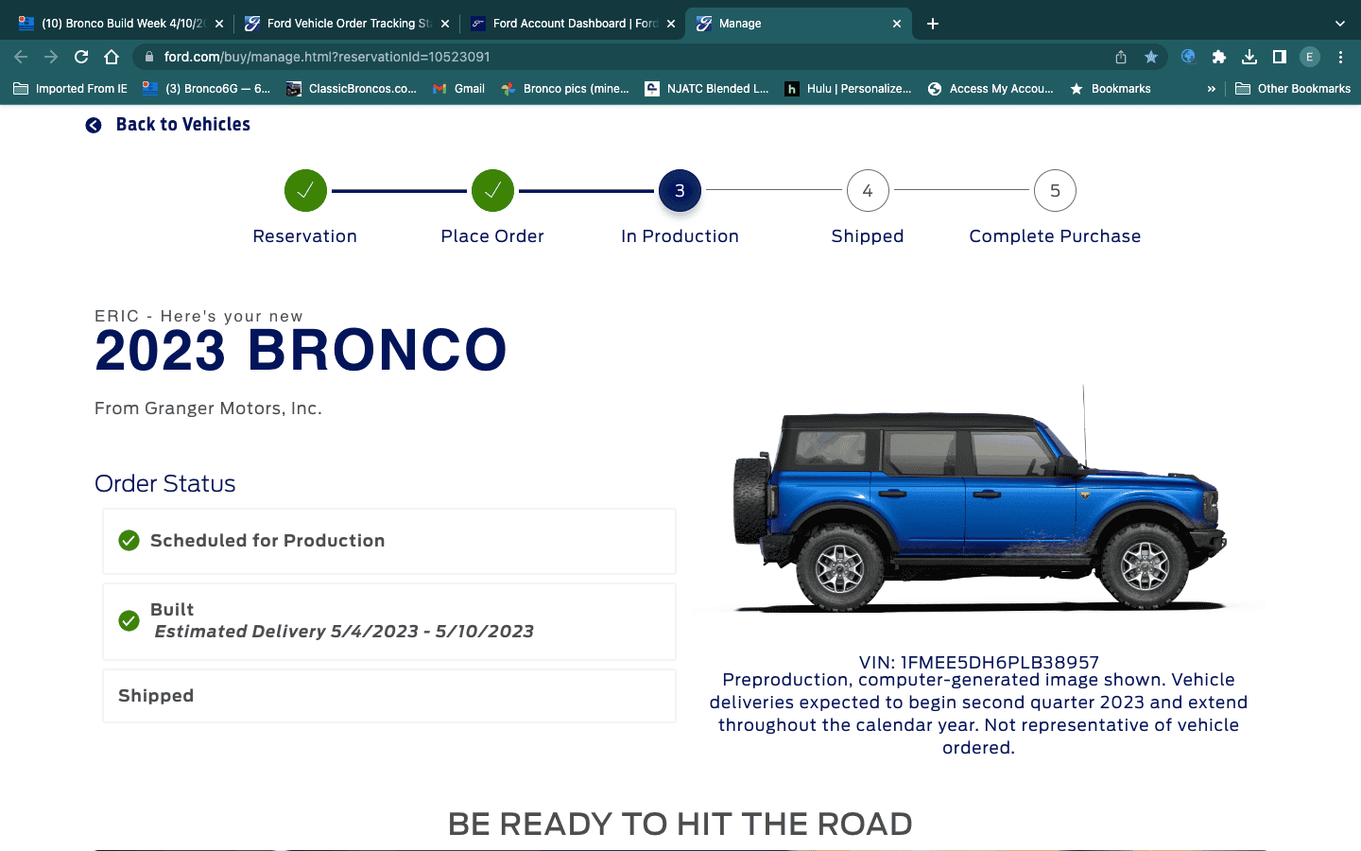The height and width of the screenshot is (851, 1361).
Task: Open a new browser tab
Action: click(933, 24)
